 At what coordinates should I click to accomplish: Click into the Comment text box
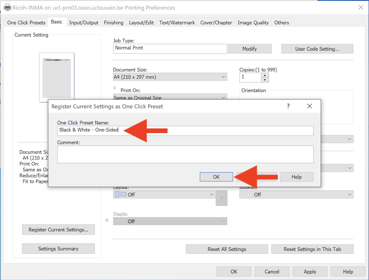(185, 154)
